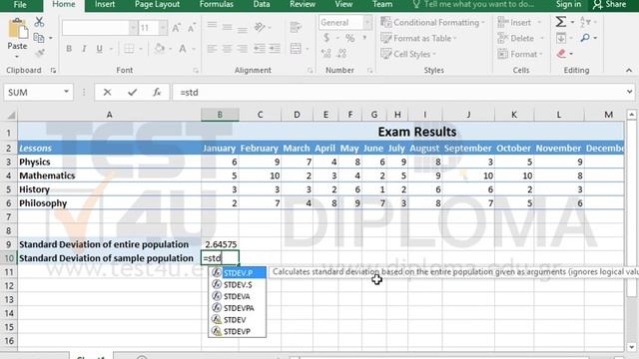The height and width of the screenshot is (359, 639).
Task: Click the Paste clipboard icon
Action: coord(17,30)
